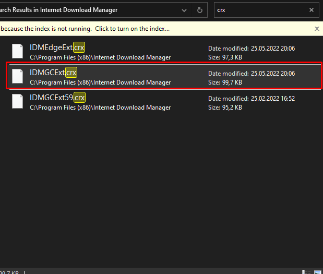Switch to details view layout
This screenshot has height=274, width=323.
point(306,272)
